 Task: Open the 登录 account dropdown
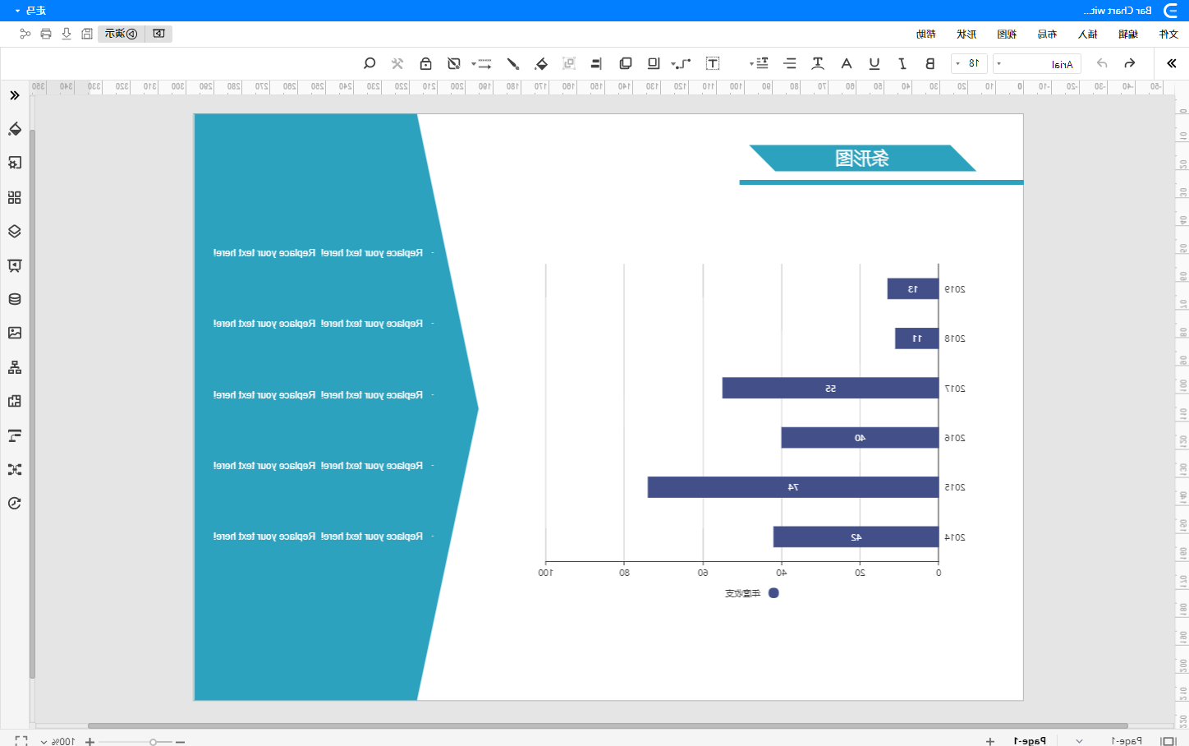coord(30,11)
